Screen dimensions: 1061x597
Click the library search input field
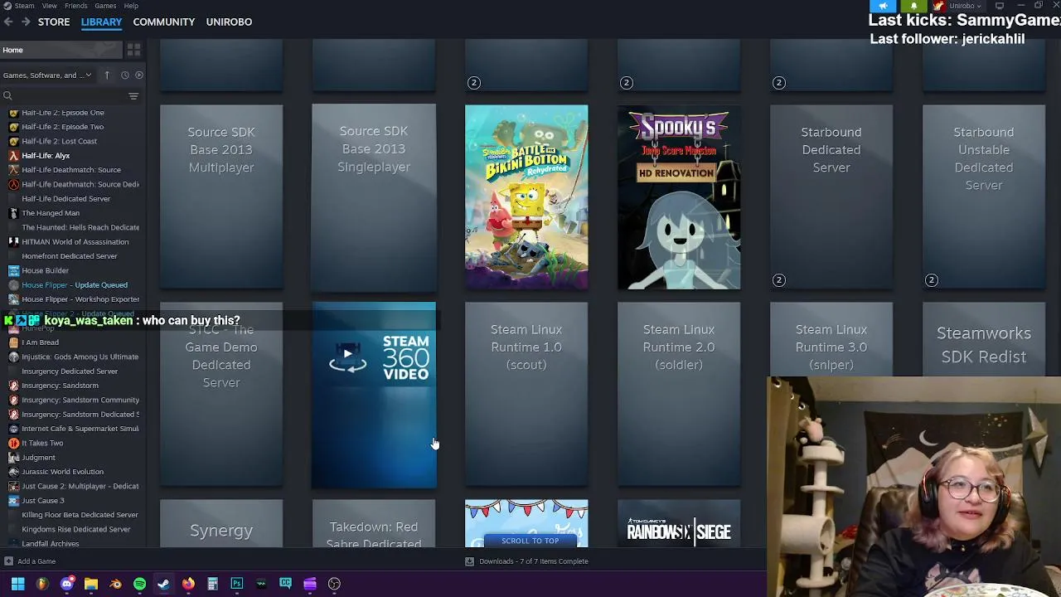point(68,96)
